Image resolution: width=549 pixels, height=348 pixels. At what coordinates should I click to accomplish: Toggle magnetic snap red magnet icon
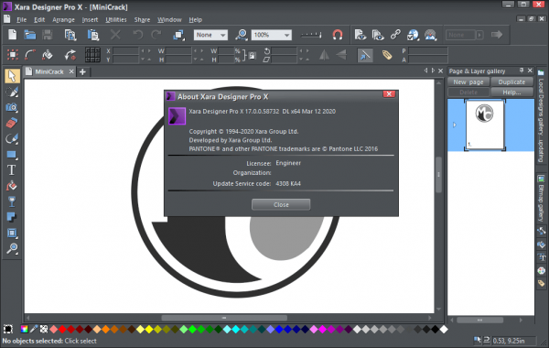tap(338, 35)
